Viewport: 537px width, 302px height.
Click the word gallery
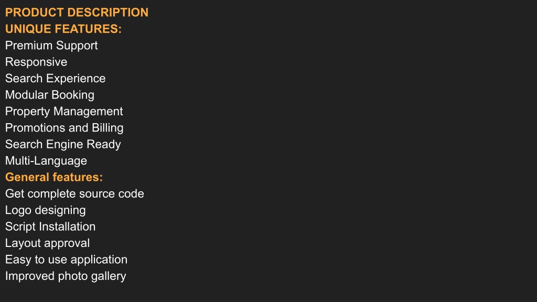109,276
